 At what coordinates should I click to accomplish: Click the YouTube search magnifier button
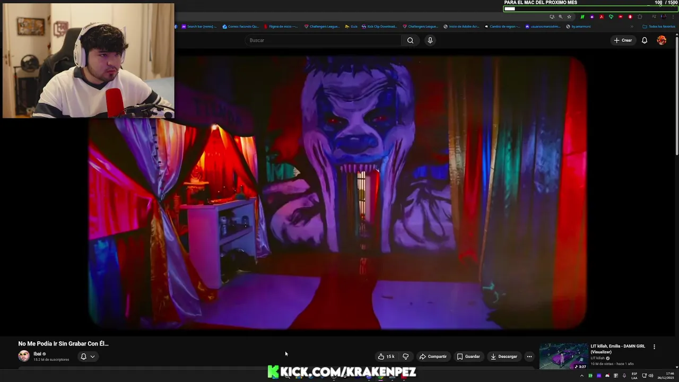410,40
